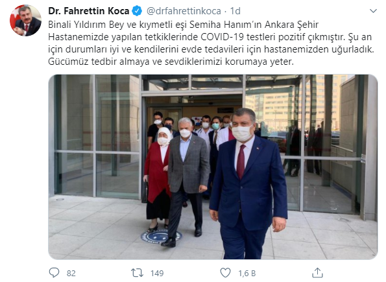Click the man in blue suit in photo
This screenshot has width=386, height=282.
[248, 183]
